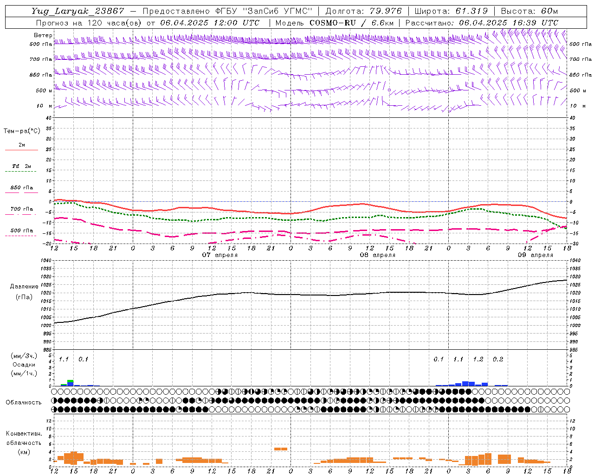Click the "Давление" pressure panel label
The image size is (594, 475).
[24, 287]
